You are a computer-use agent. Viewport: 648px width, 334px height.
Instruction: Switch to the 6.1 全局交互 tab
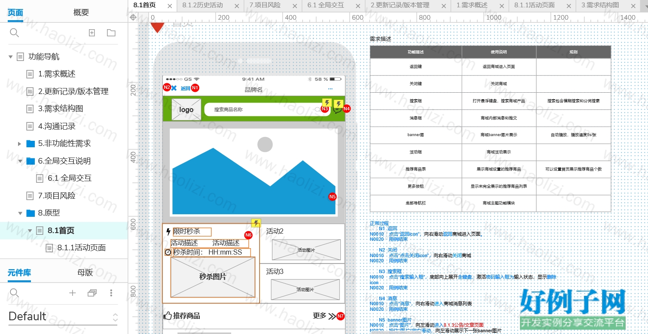pos(325,5)
